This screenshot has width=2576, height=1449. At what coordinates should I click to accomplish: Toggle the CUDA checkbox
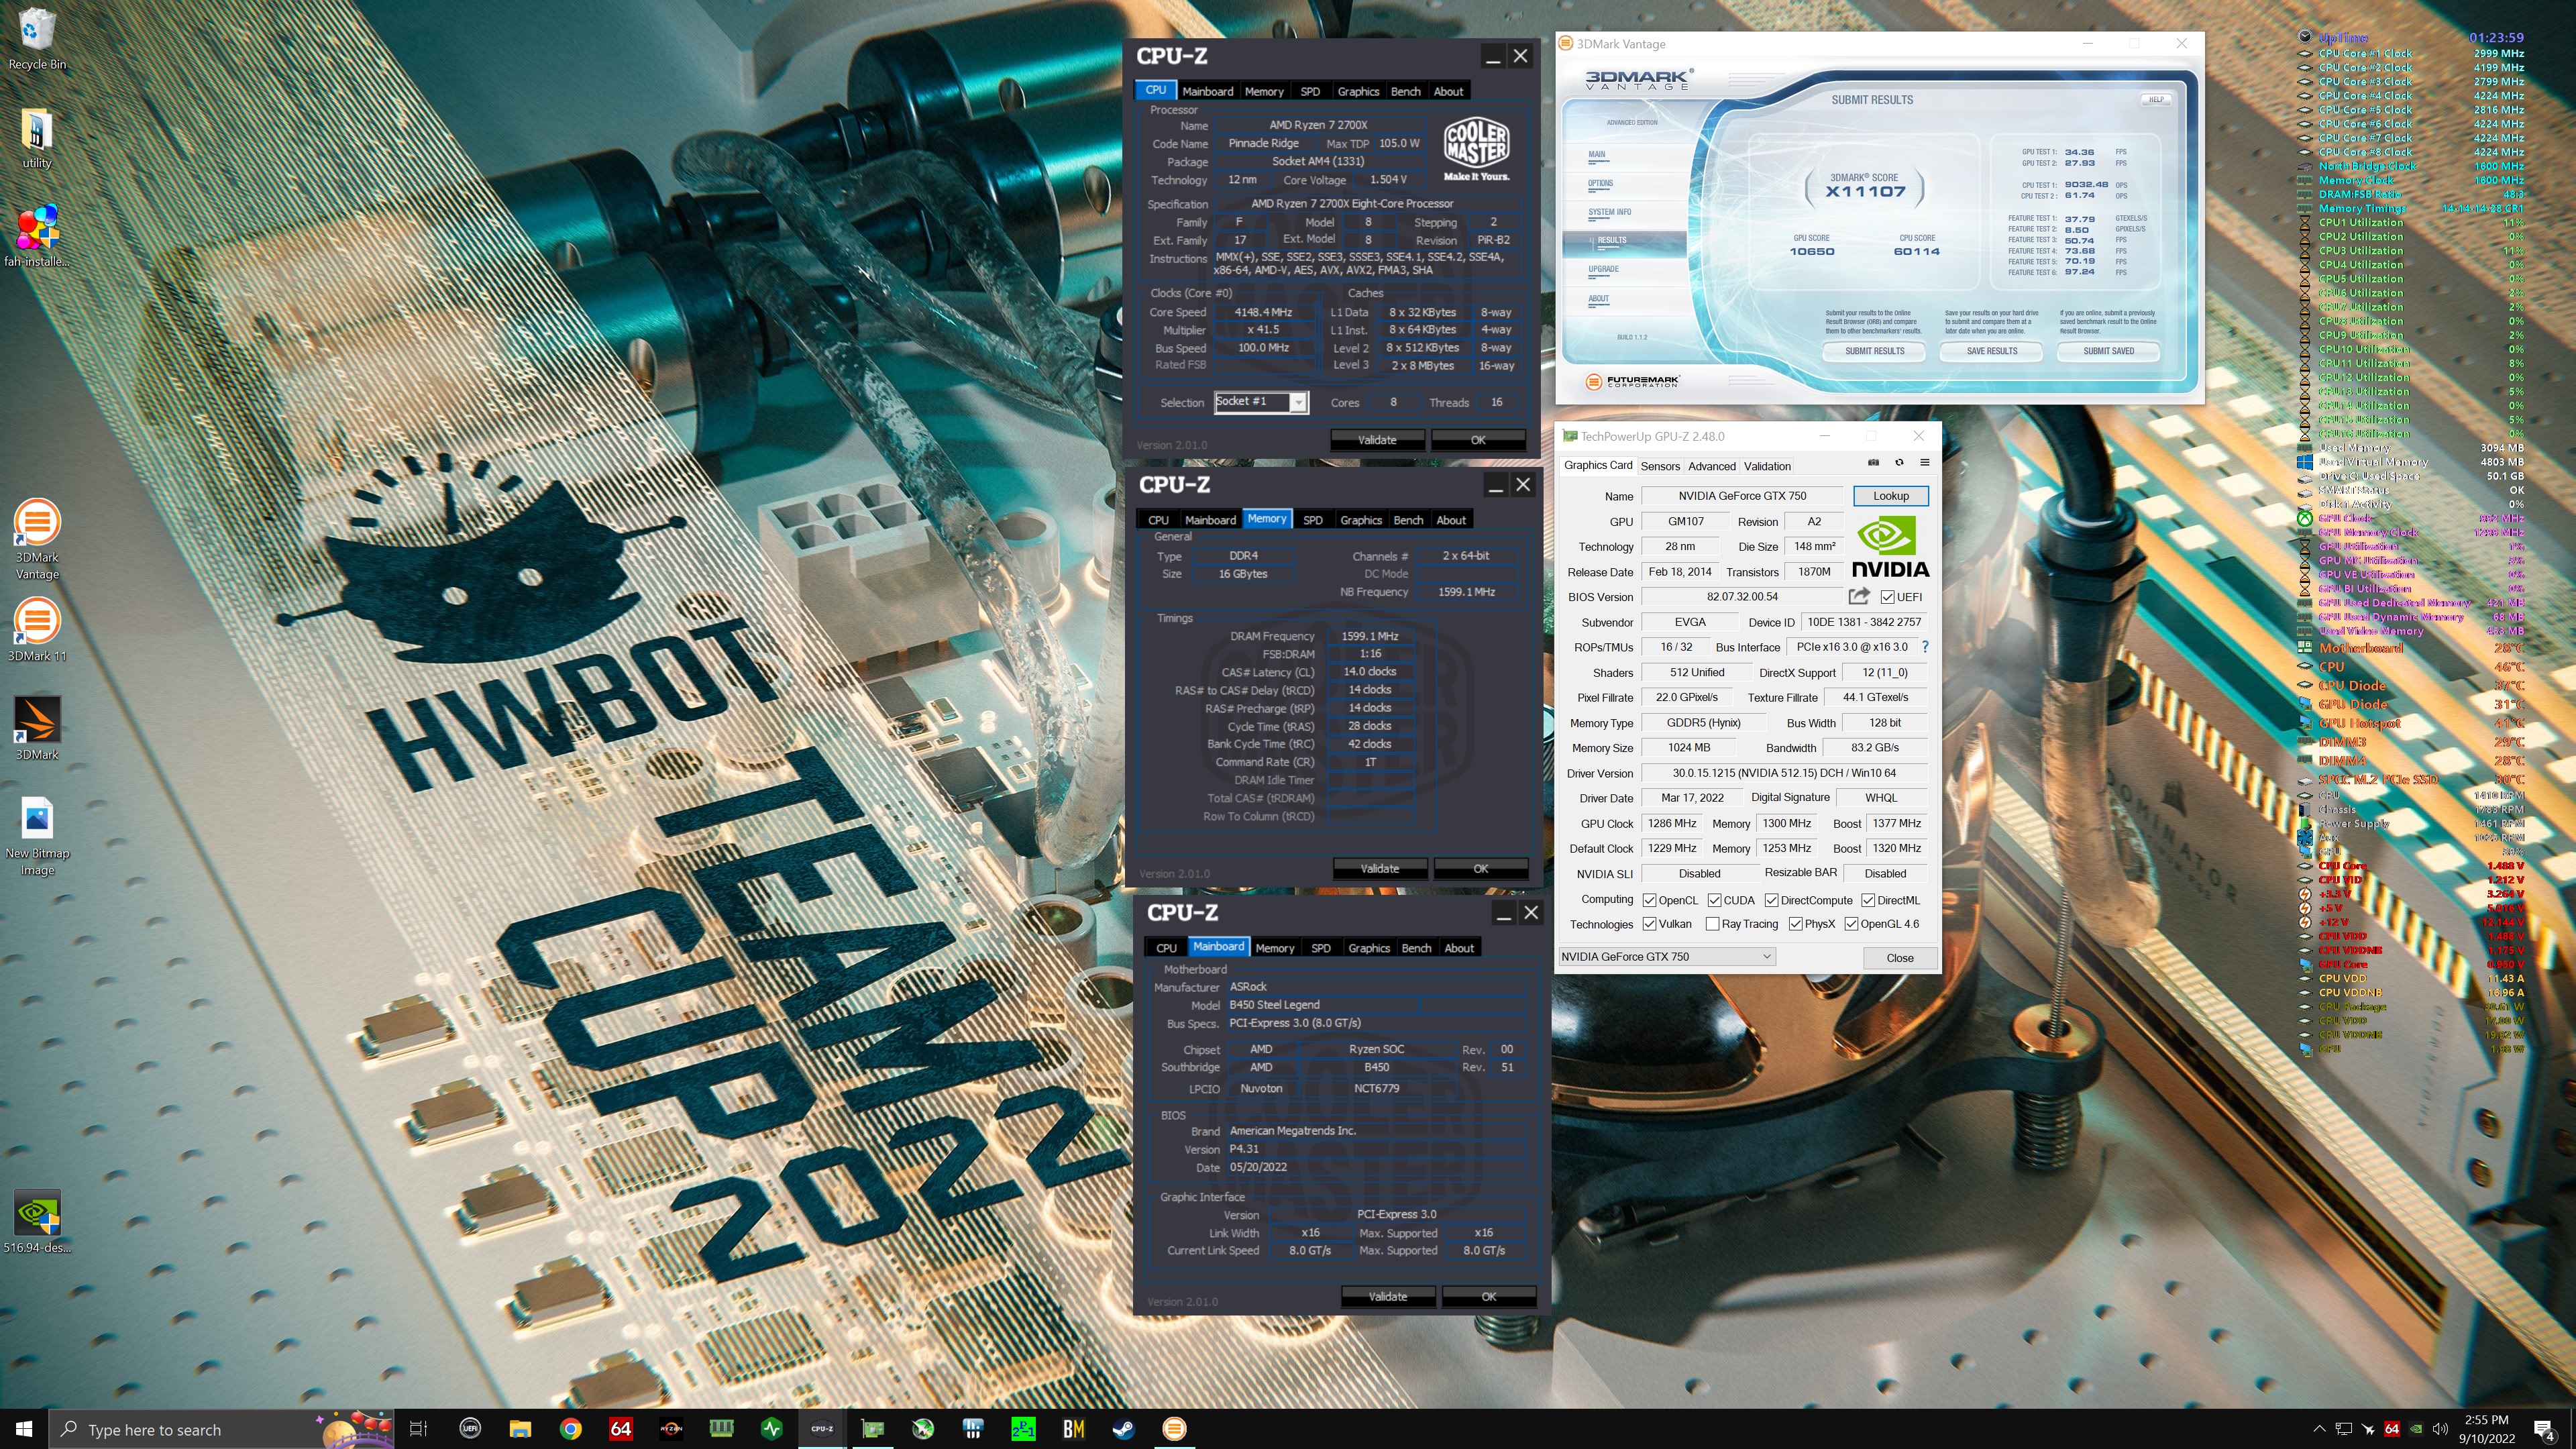[x=1715, y=900]
